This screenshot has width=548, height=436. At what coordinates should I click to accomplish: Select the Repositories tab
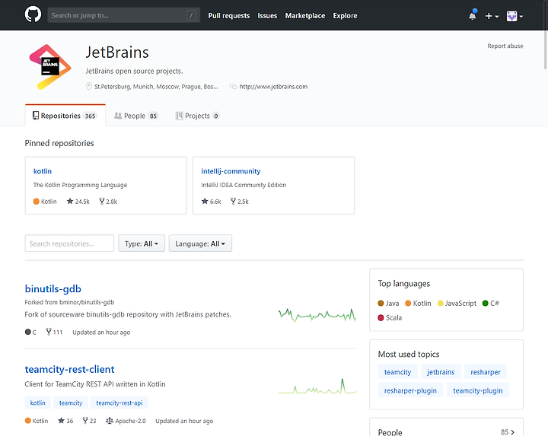65,116
